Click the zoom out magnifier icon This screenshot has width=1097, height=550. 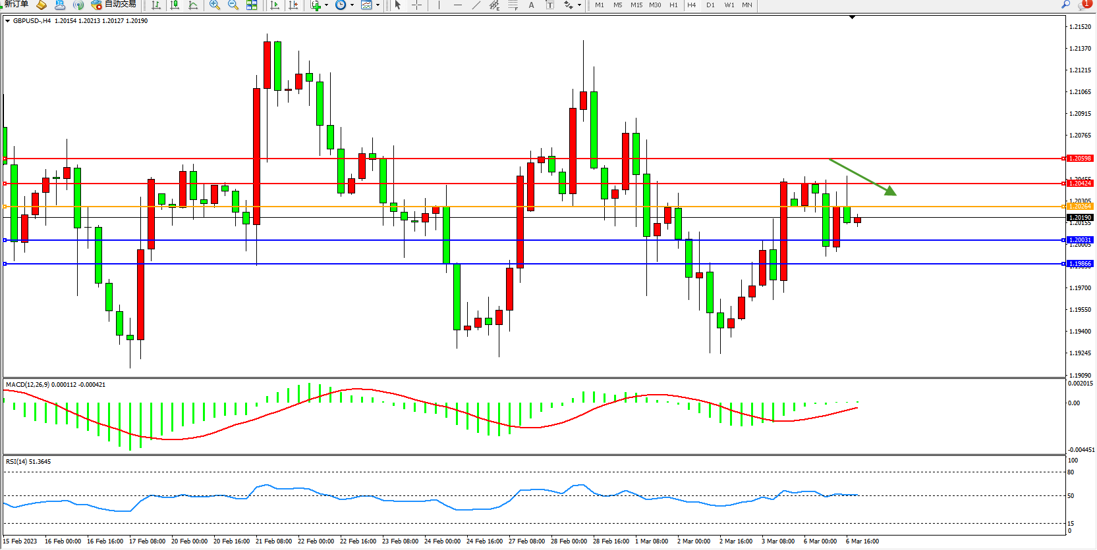coord(233,5)
